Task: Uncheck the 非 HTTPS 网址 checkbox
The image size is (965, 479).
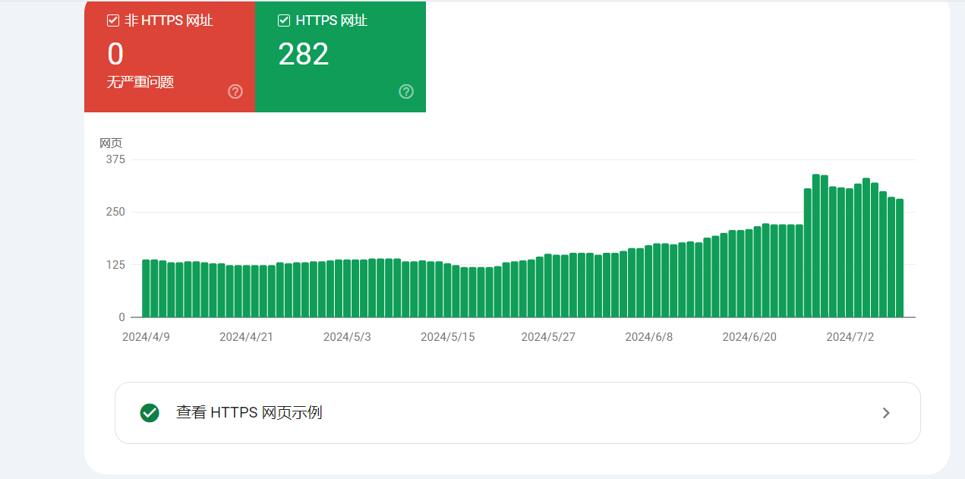Action: 113,20
